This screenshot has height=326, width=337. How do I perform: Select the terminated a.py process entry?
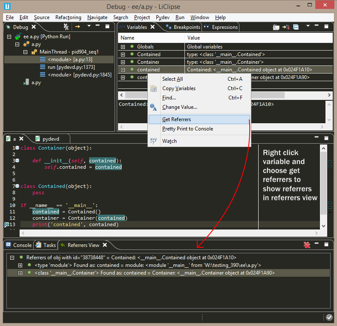click(x=36, y=82)
